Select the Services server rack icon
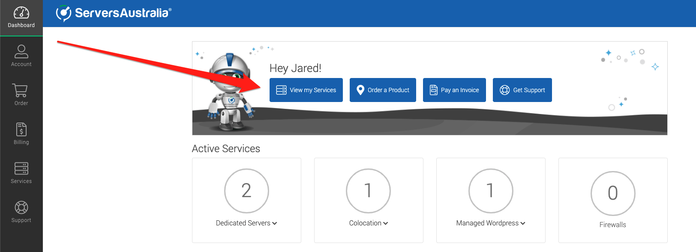The height and width of the screenshot is (252, 696). tap(21, 168)
